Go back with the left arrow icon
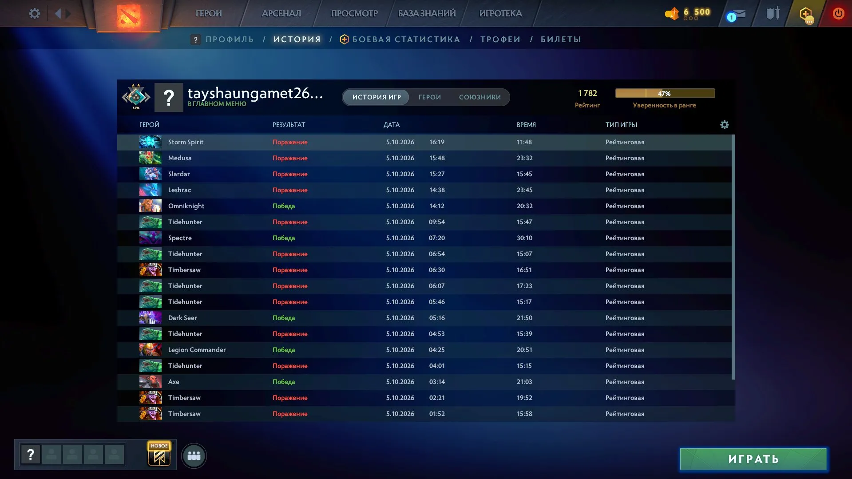 (x=58, y=13)
